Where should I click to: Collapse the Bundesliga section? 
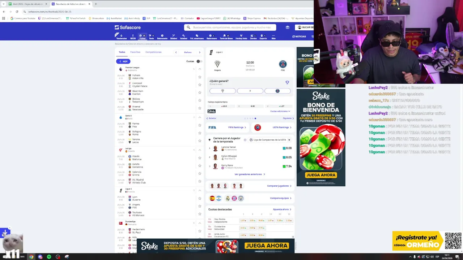[200, 223]
